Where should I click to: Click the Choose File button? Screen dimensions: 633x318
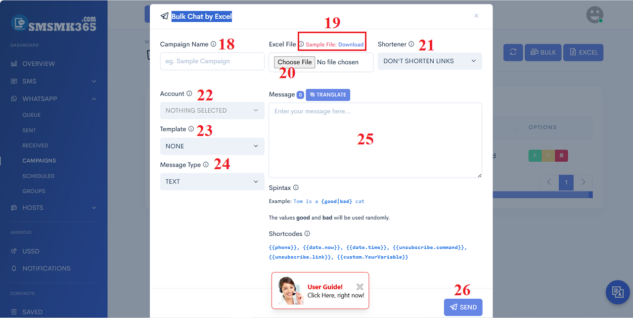(295, 62)
